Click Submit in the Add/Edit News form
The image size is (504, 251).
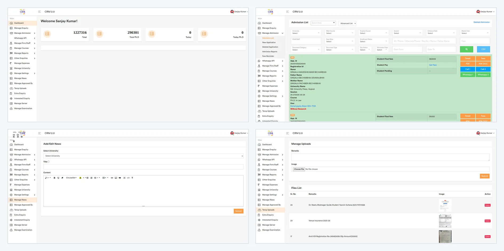(x=239, y=211)
